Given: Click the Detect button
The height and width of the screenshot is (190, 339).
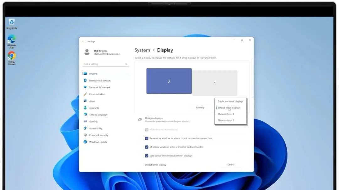Looking at the screenshot, I should pyautogui.click(x=231, y=165).
